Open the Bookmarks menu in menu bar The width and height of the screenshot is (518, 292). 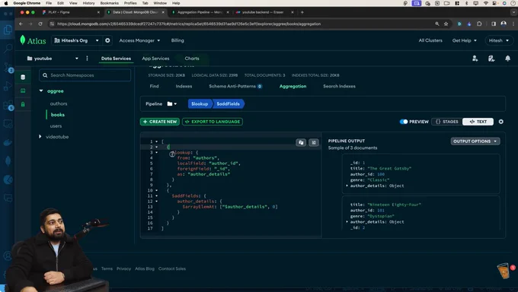[x=110, y=3]
